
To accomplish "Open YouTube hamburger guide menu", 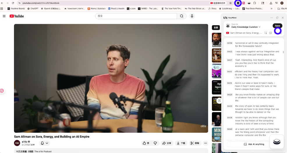I will click(4, 16).
